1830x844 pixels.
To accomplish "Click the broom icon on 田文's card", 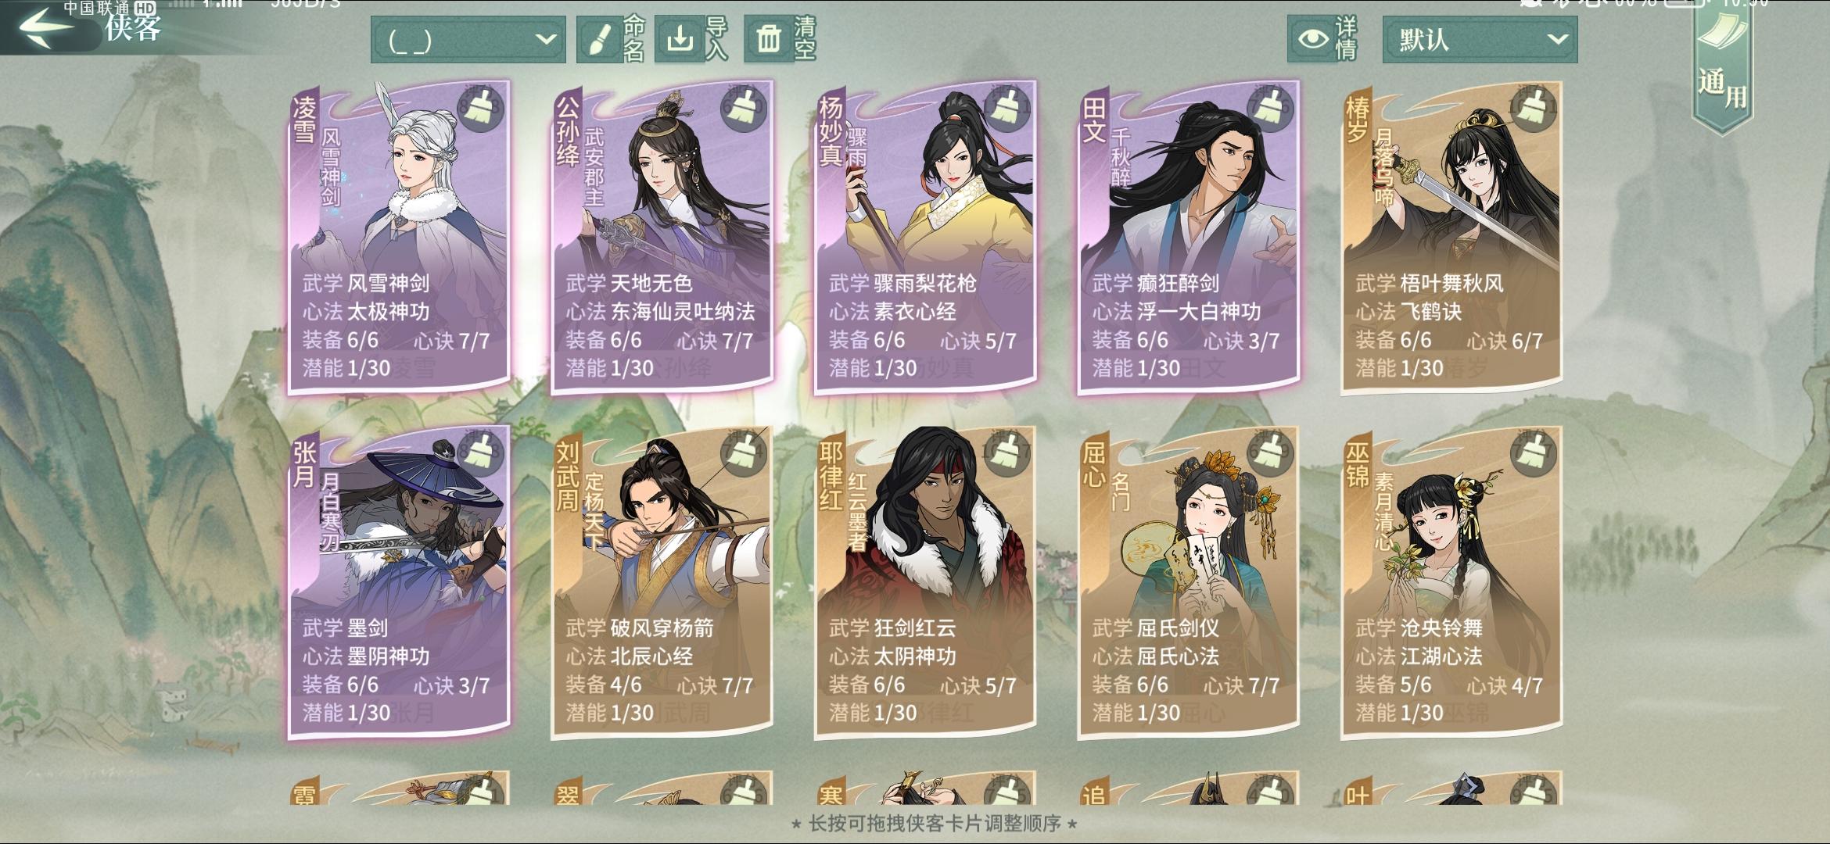I will coord(1272,109).
